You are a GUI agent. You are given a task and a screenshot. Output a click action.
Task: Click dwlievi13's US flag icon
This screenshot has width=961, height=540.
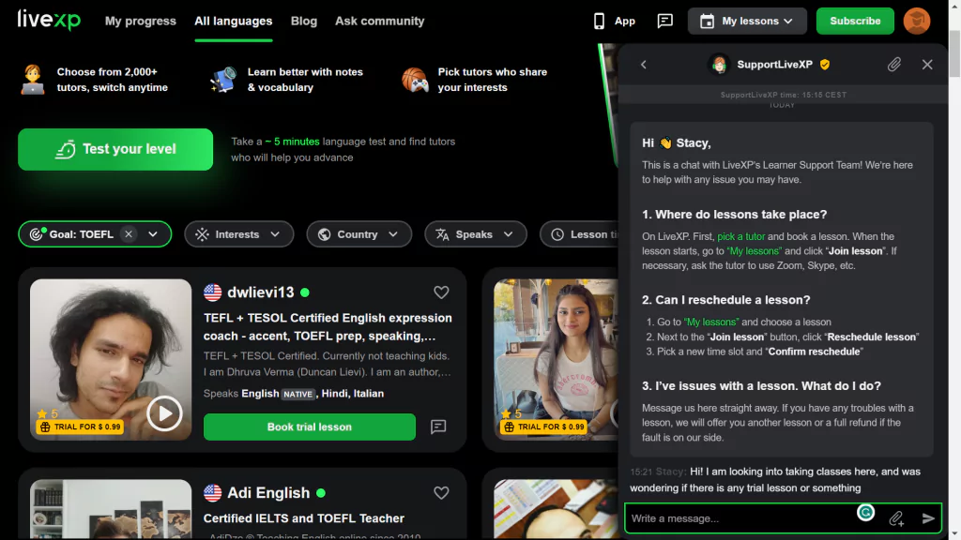point(213,292)
